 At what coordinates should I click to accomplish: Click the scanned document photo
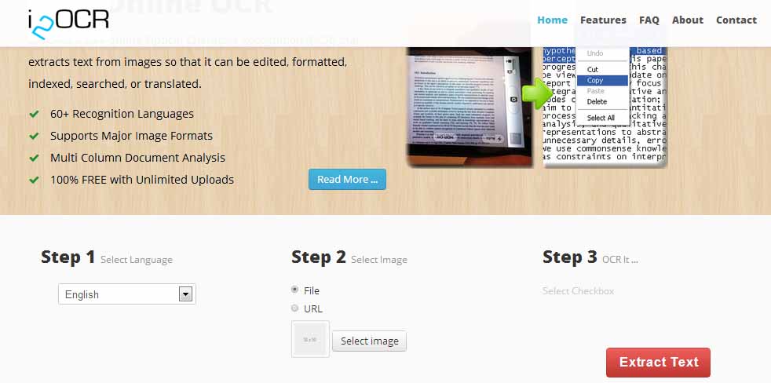tap(470, 107)
